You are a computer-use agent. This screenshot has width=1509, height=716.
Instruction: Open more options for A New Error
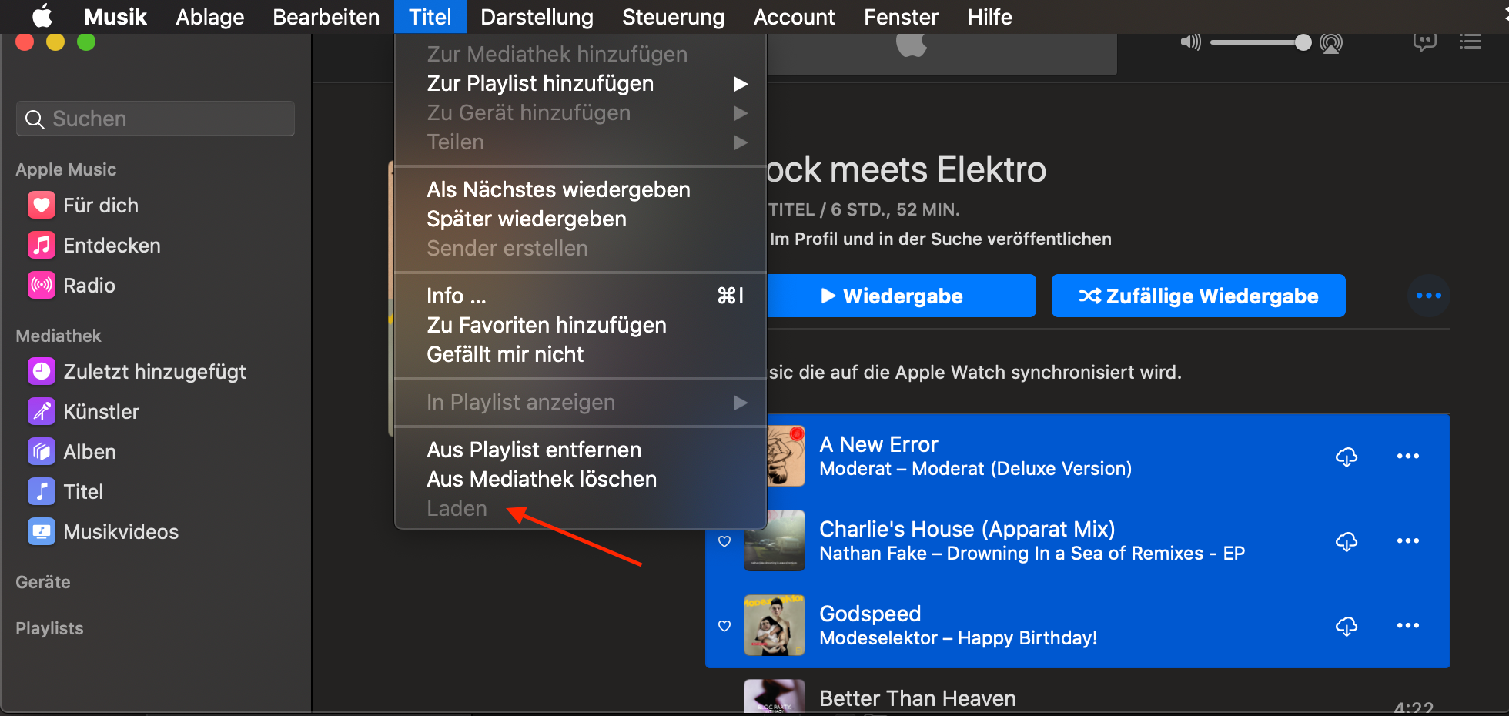pos(1408,456)
